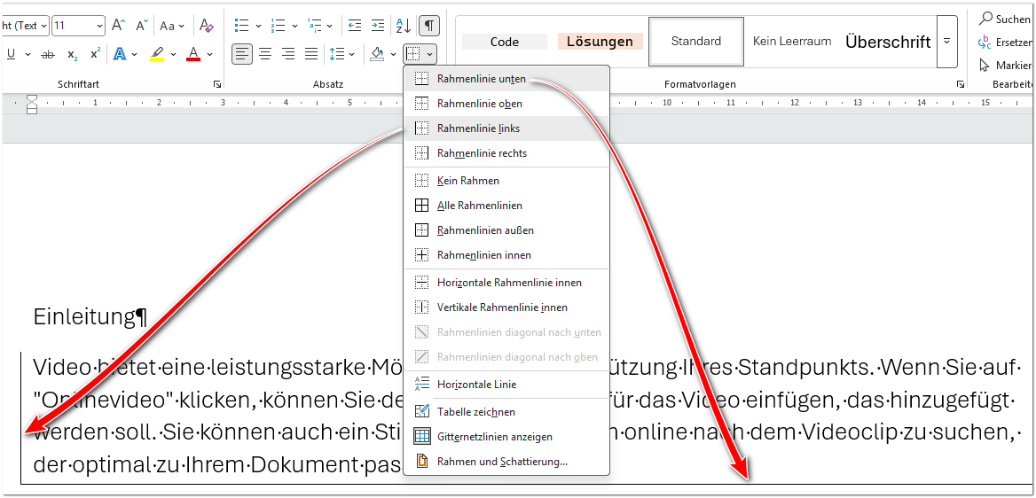Expand the Formatvorlagen styles gallery

pyautogui.click(x=946, y=42)
